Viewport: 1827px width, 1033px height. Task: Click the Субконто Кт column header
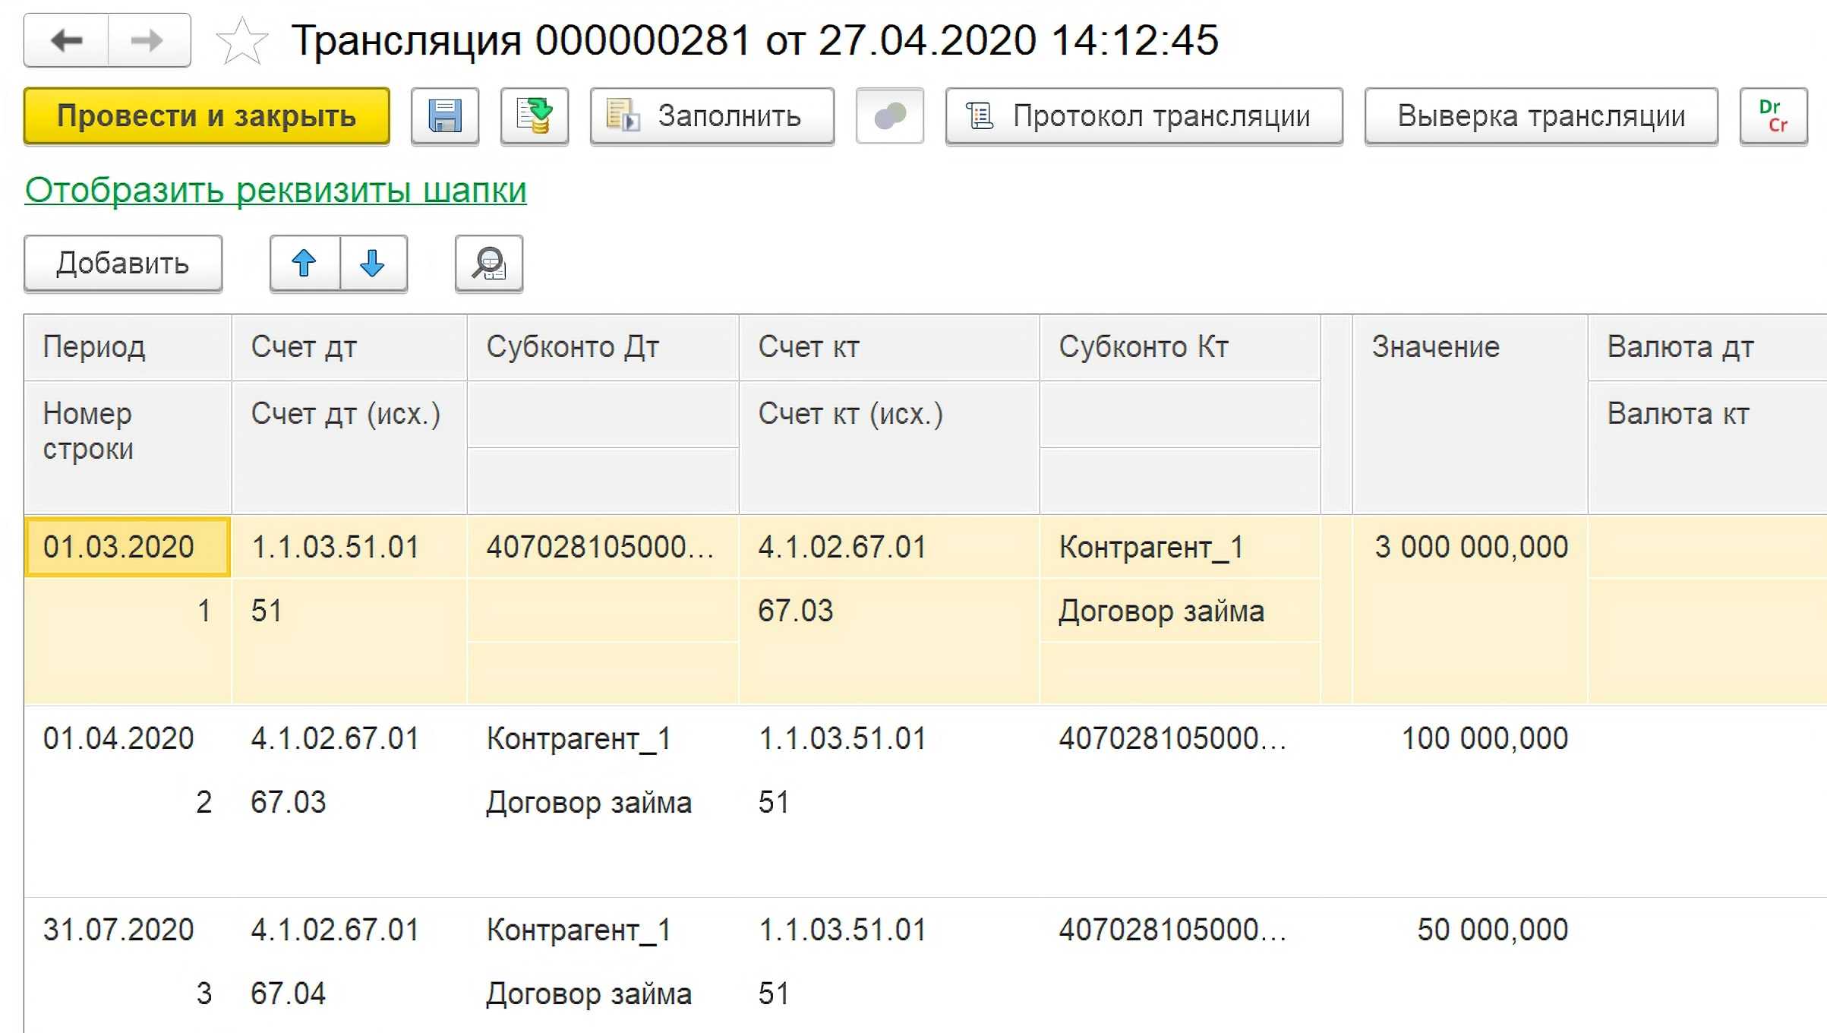(x=1180, y=347)
